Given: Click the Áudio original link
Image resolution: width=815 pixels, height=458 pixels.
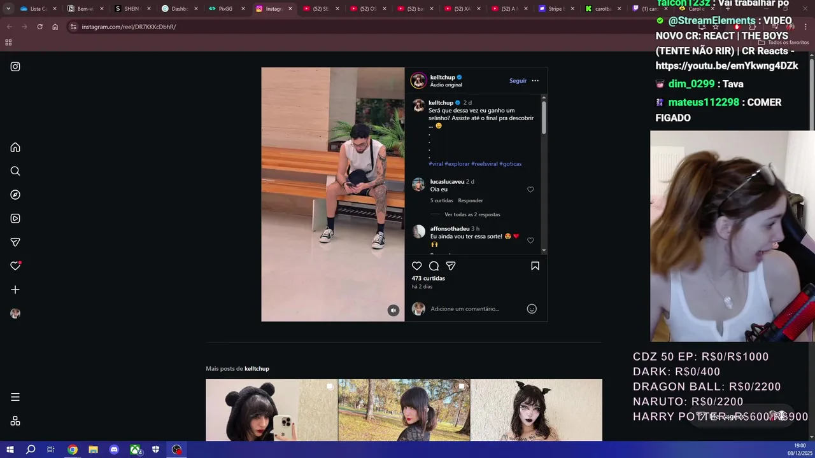Looking at the screenshot, I should point(446,85).
